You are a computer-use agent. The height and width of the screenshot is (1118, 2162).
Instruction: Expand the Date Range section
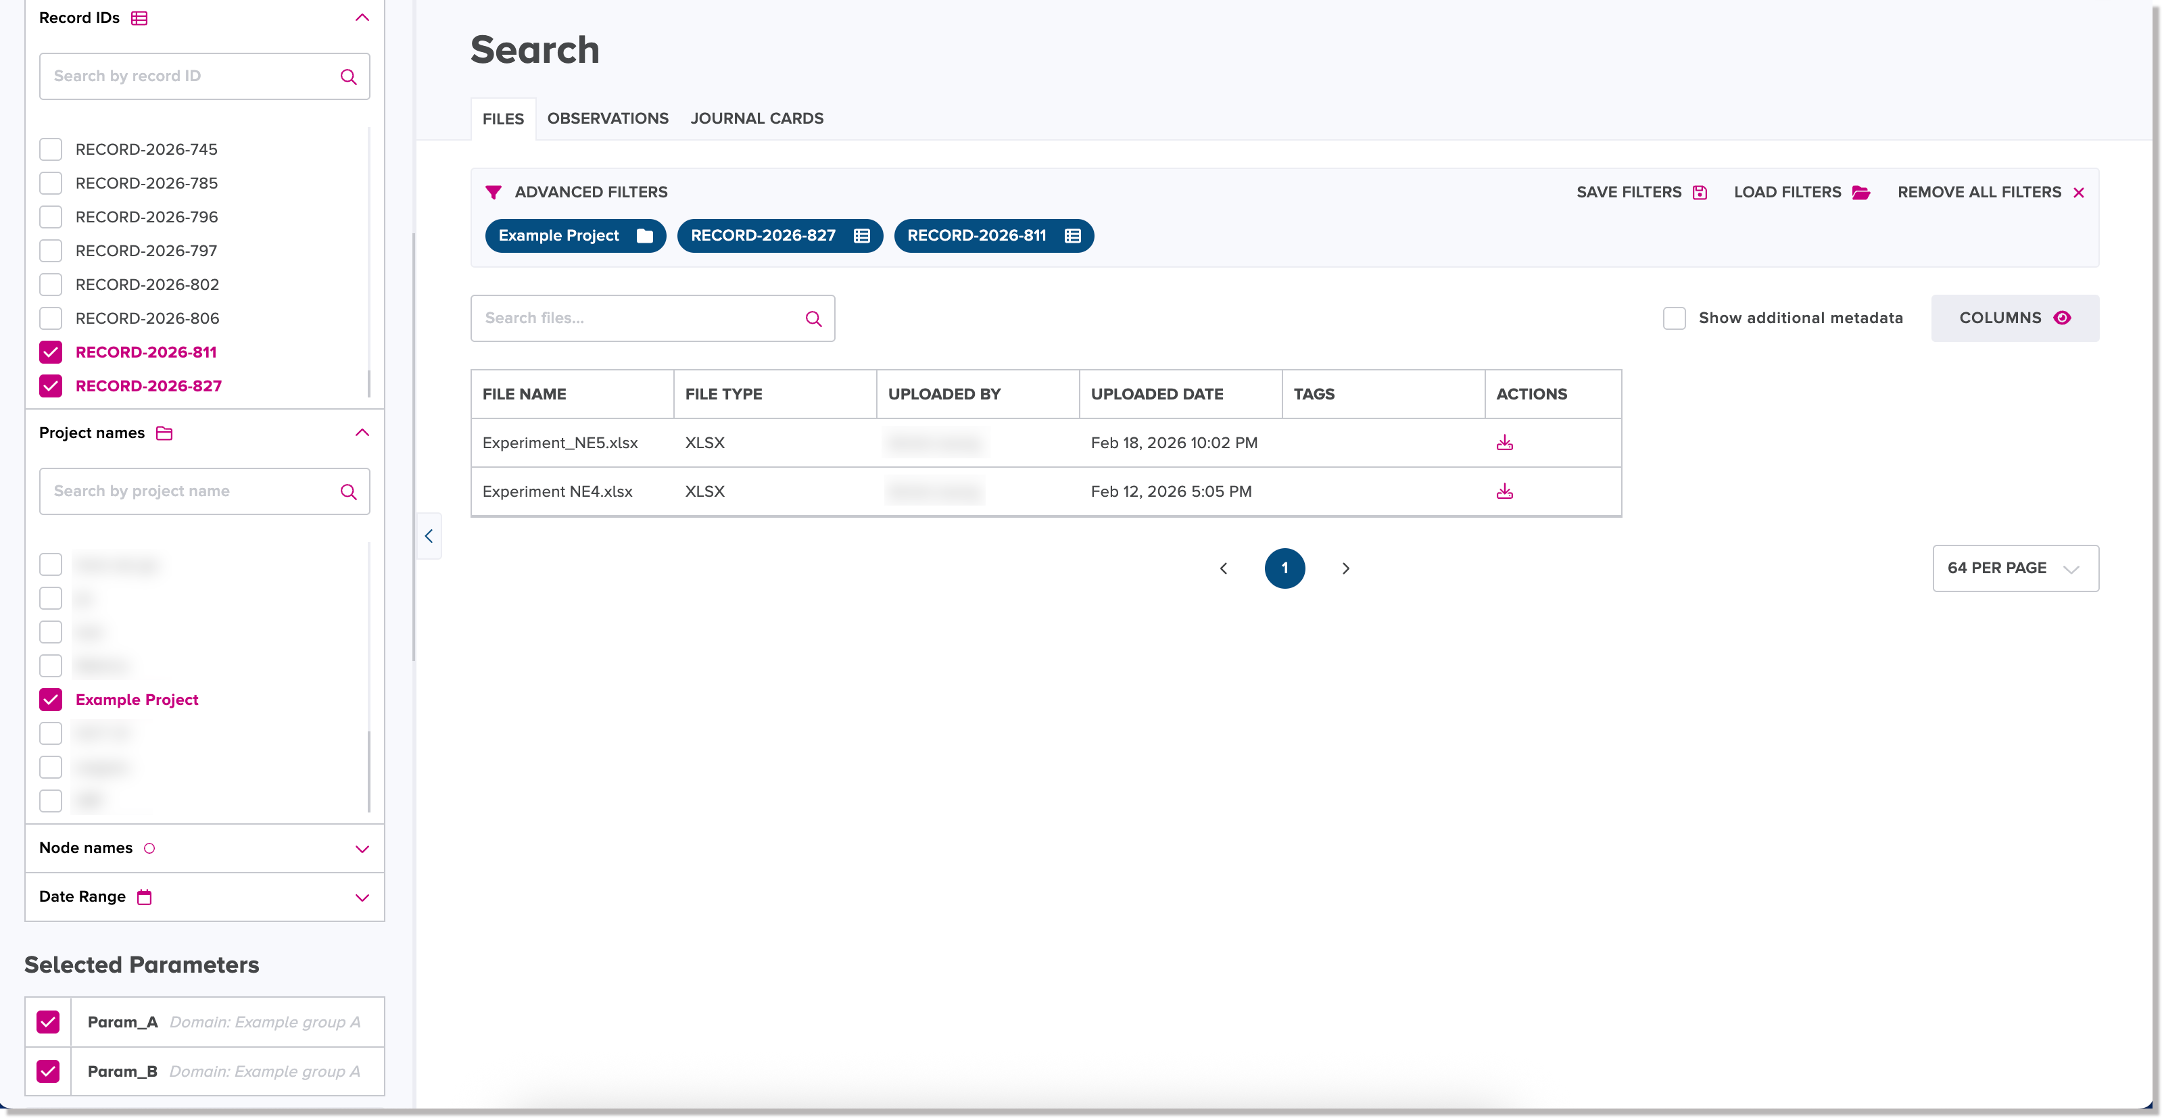click(x=362, y=898)
